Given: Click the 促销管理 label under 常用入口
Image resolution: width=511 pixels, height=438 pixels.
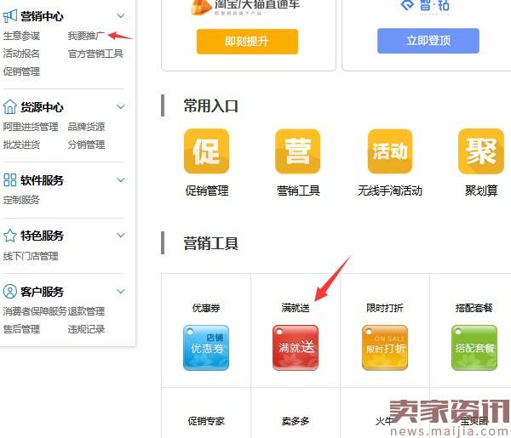Looking at the screenshot, I should [207, 191].
